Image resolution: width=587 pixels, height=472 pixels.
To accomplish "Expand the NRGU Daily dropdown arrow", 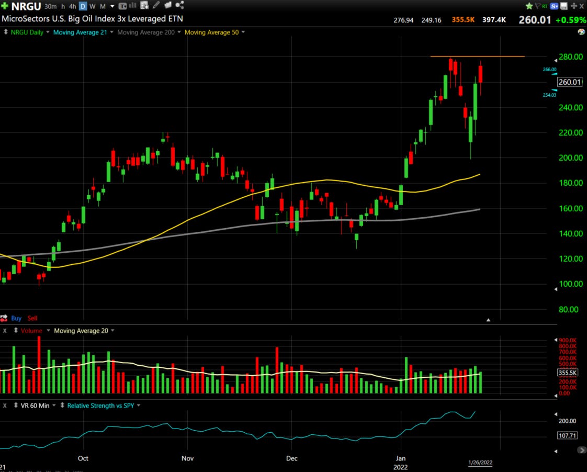I will coord(48,32).
